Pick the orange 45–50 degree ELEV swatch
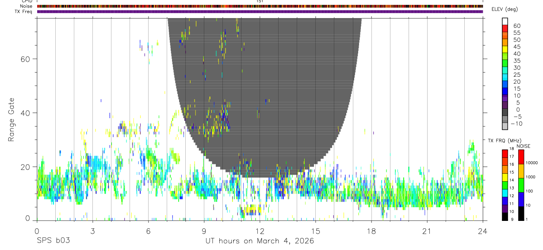The height and width of the screenshot is (250, 543). (x=505, y=43)
